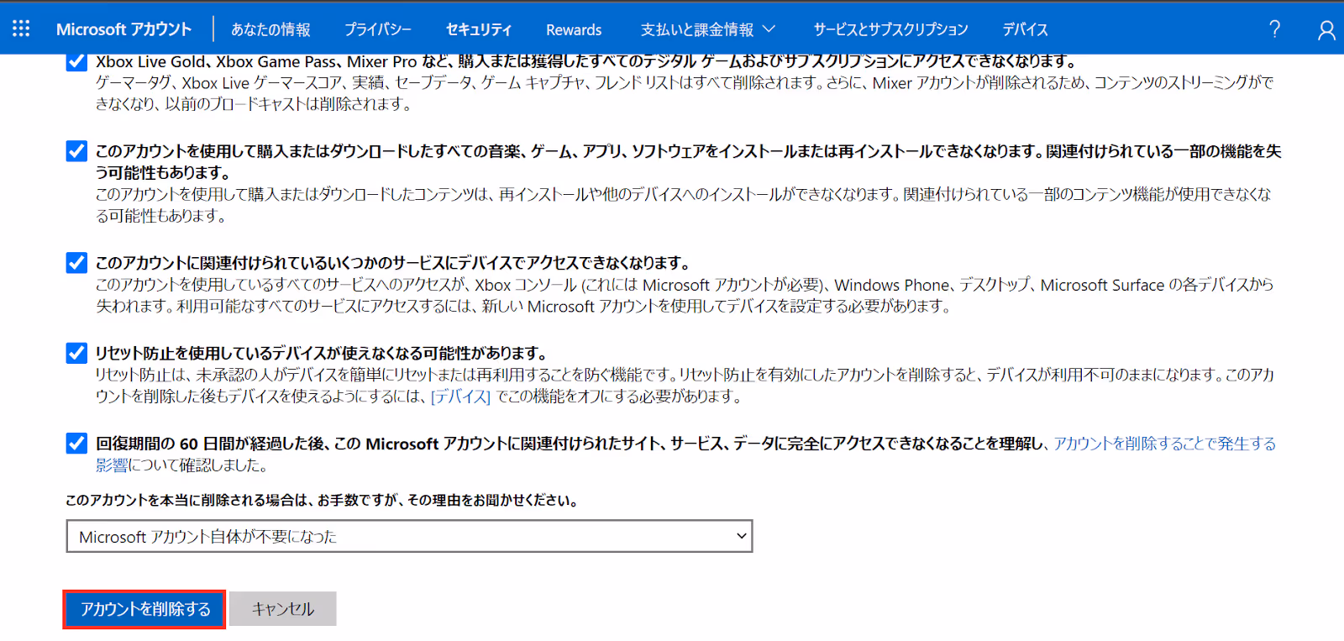1344x641 pixels.
Task: Click the reason prompt text このアカウントを本当に削除される場合は
Action: (x=322, y=500)
